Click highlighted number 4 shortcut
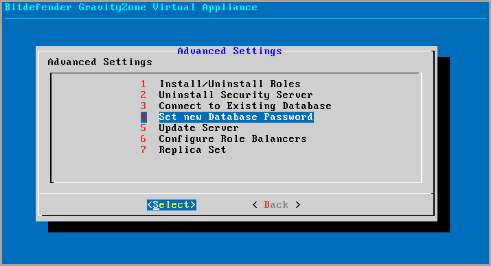Screen dimensions: 491x266 [144, 117]
